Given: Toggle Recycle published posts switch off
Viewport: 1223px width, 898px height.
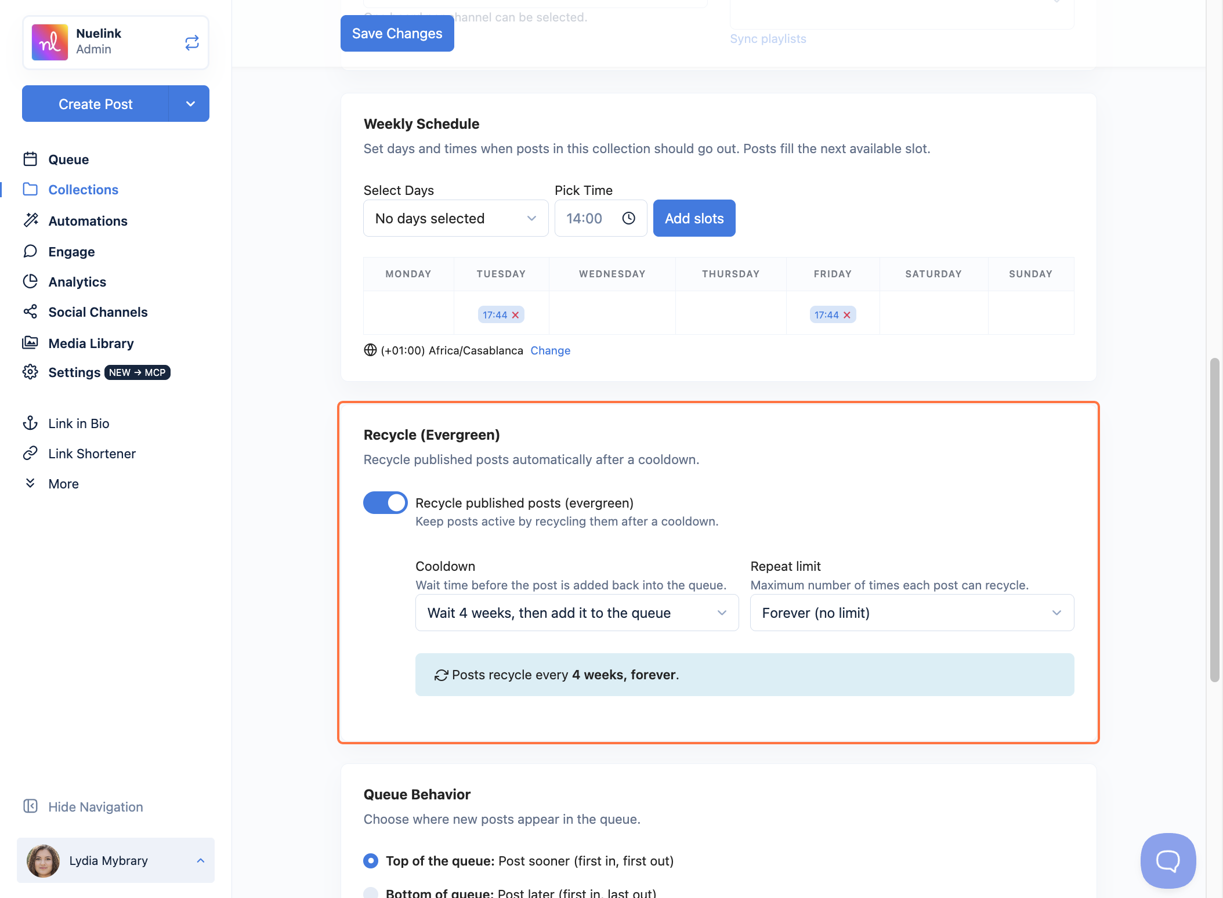Looking at the screenshot, I should [385, 502].
